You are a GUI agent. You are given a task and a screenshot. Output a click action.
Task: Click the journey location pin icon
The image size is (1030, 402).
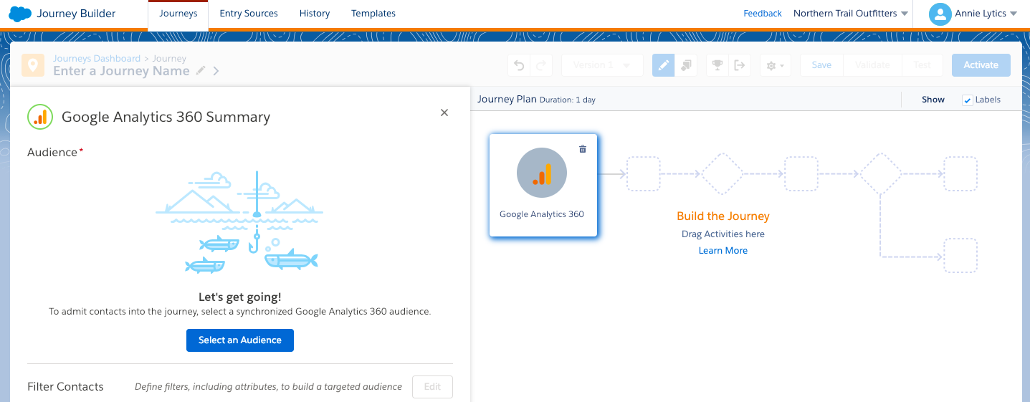32,65
